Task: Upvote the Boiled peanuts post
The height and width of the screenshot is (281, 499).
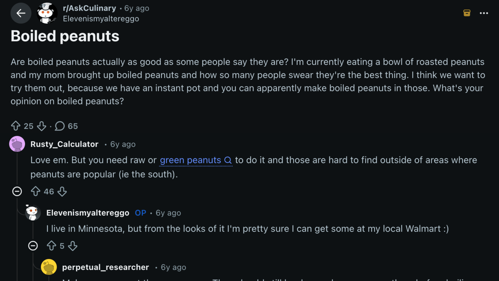Action: [x=16, y=126]
